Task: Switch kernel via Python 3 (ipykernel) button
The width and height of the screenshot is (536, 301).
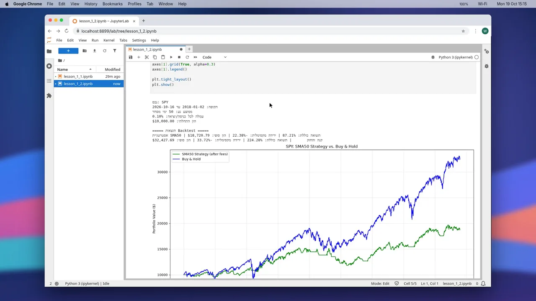Action: 456,57
